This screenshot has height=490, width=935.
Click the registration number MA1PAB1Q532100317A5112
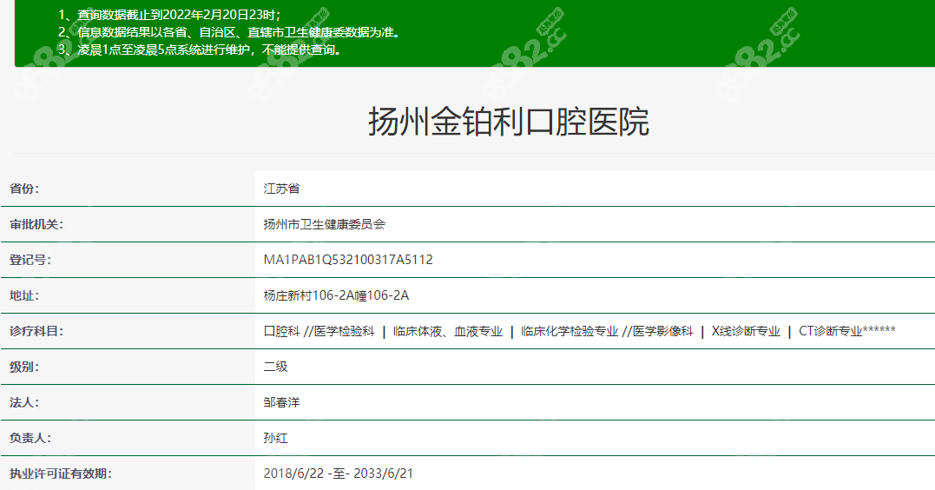point(348,261)
